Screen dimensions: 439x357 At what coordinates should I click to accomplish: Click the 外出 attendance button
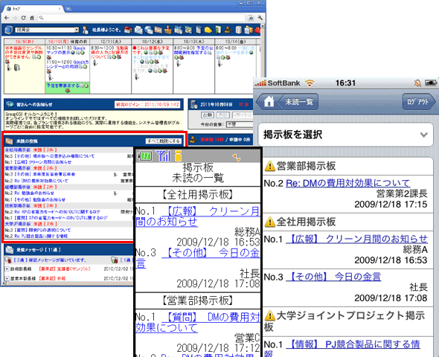[223, 115]
